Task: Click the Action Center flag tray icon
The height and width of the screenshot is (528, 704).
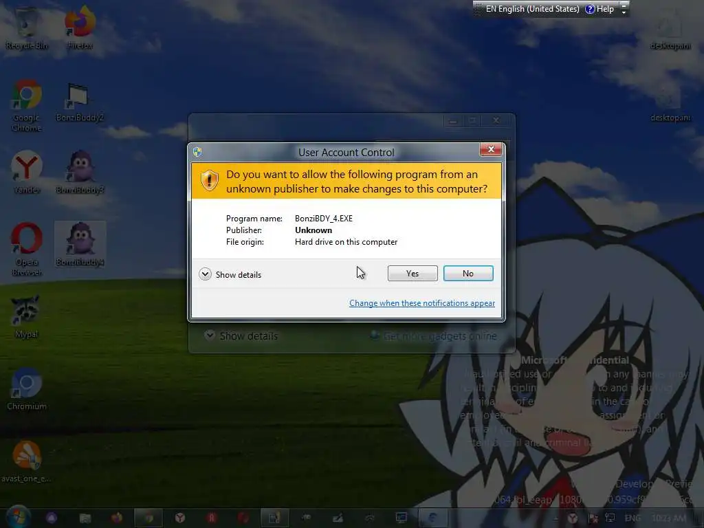Action: (x=592, y=518)
